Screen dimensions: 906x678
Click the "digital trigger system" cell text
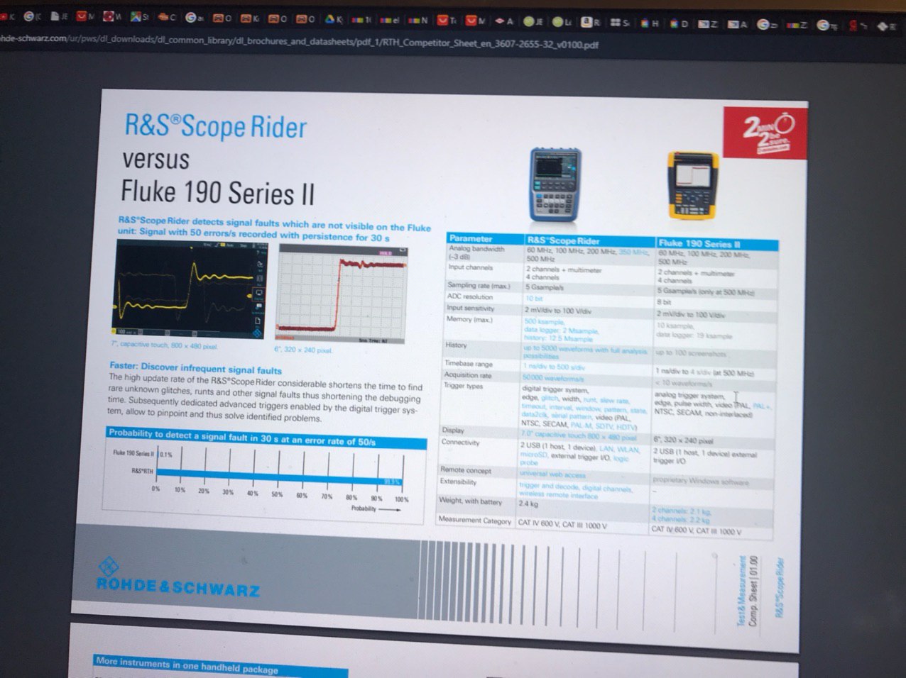(555, 389)
